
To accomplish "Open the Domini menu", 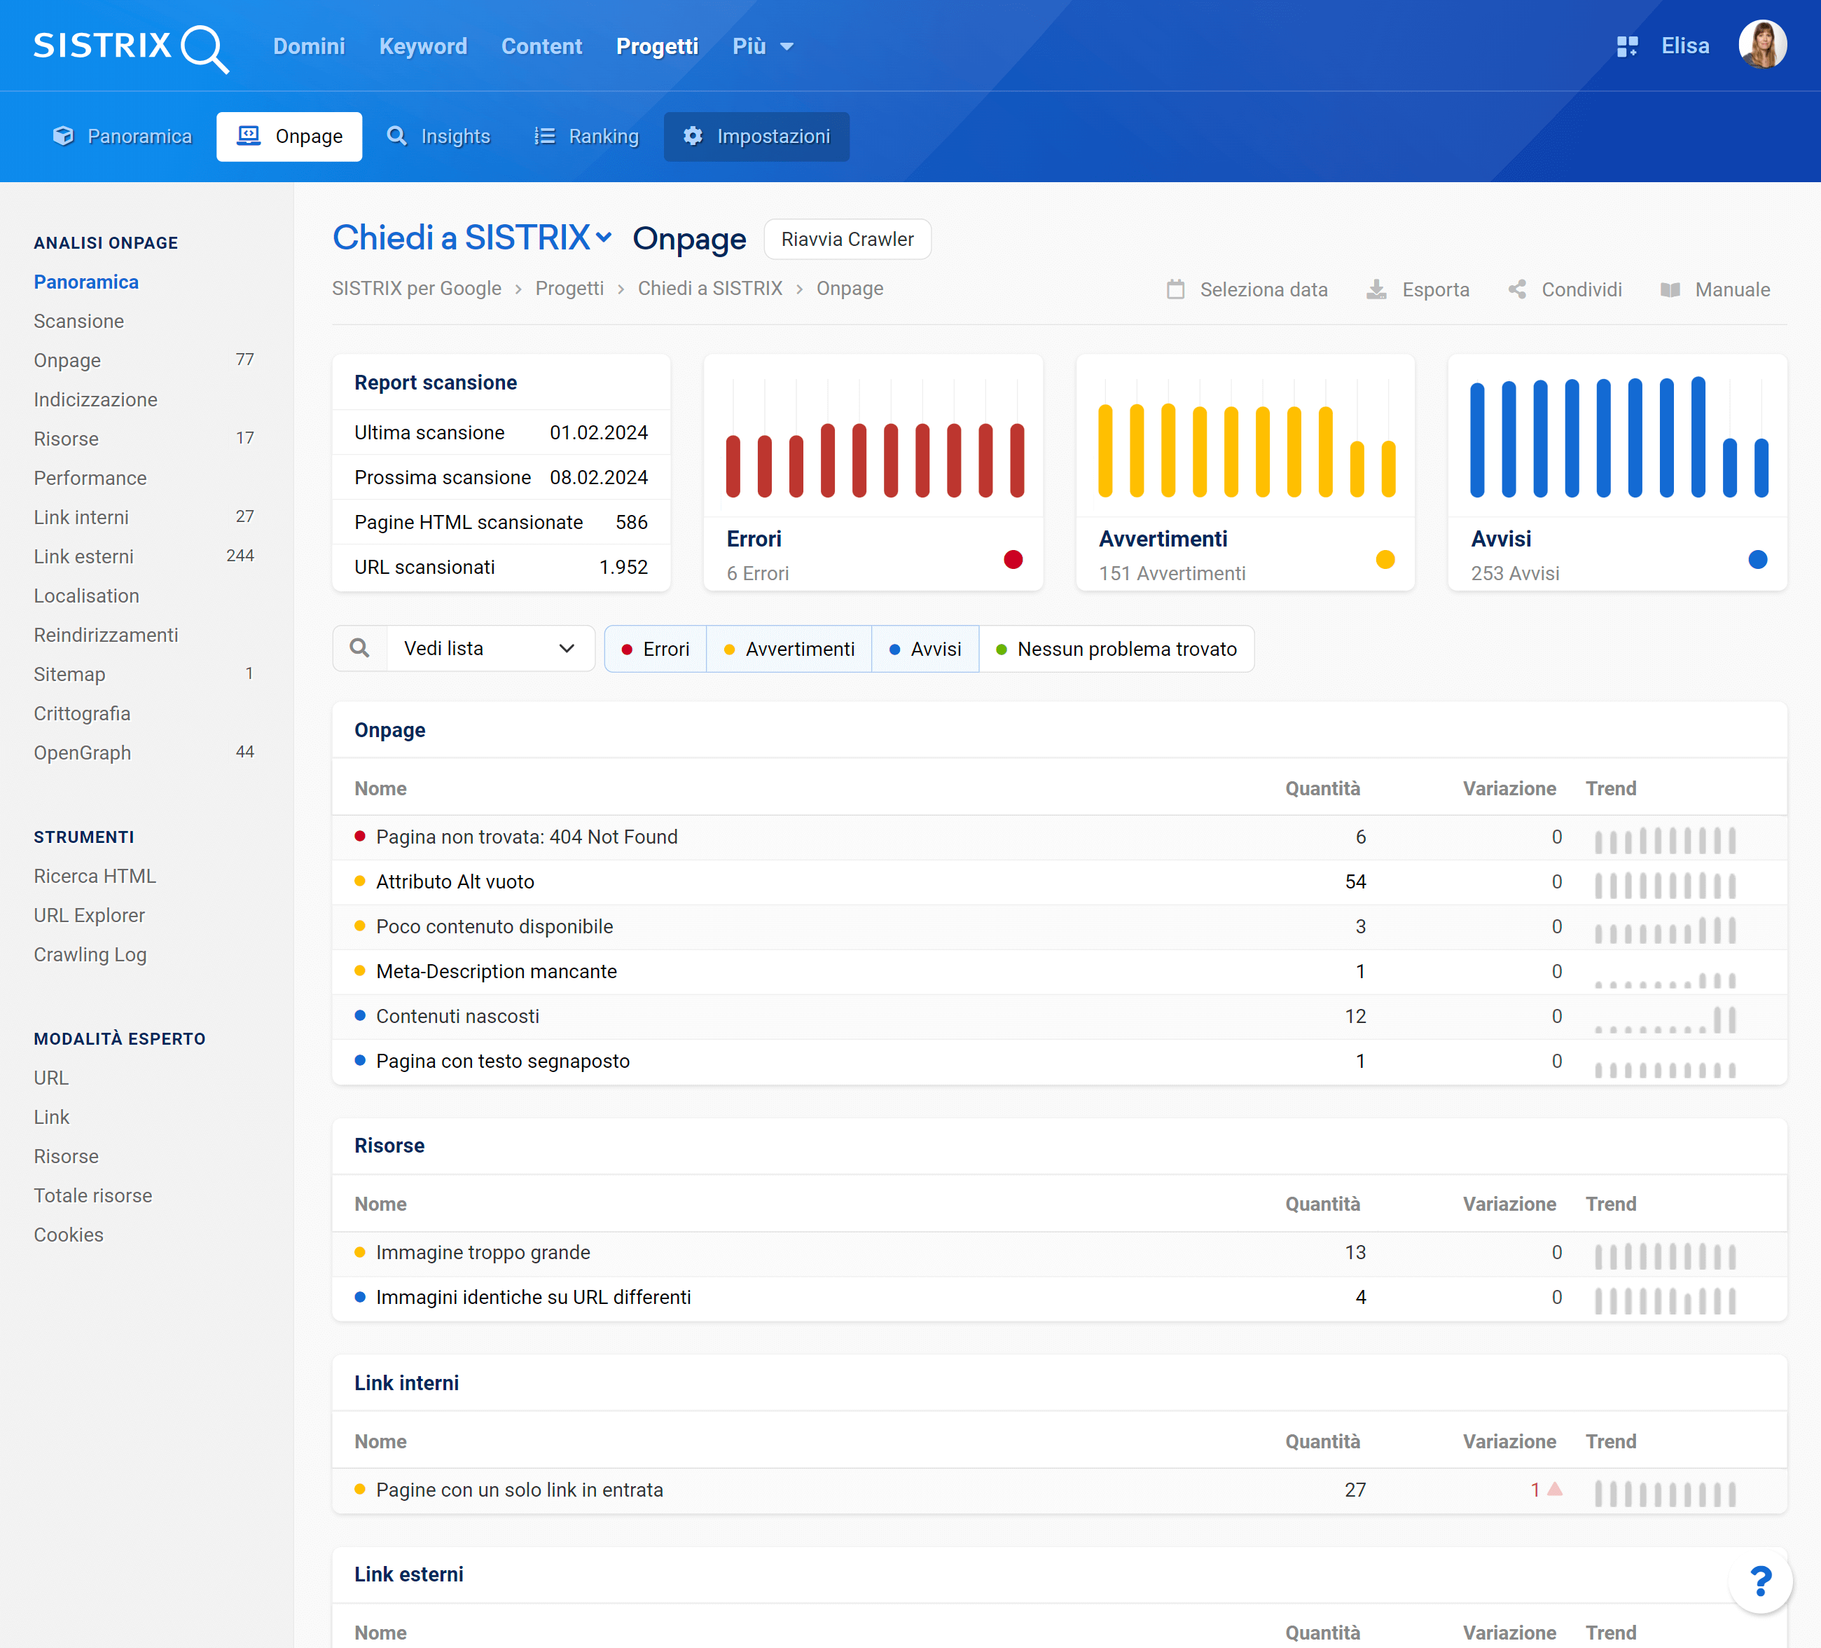I will pos(309,46).
